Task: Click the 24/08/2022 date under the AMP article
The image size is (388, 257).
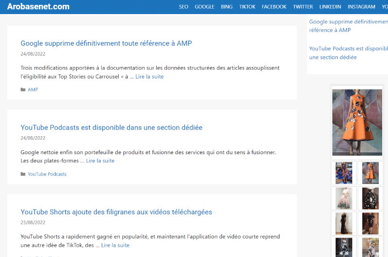Action: click(33, 54)
